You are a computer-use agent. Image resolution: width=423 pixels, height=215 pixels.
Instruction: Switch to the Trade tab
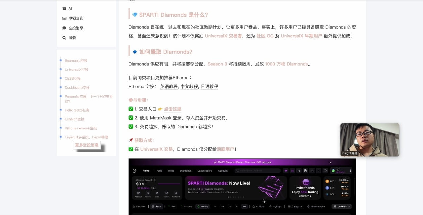[x=159, y=171]
